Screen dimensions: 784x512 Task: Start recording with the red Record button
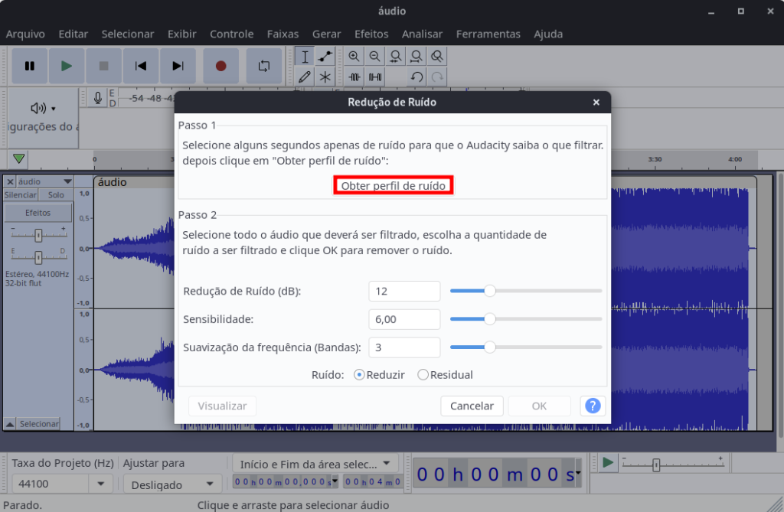[x=220, y=66]
